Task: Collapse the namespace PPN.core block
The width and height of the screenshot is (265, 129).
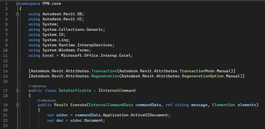Action: pos(18,4)
